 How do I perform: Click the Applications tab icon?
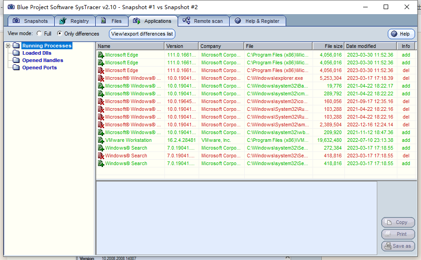(137, 21)
